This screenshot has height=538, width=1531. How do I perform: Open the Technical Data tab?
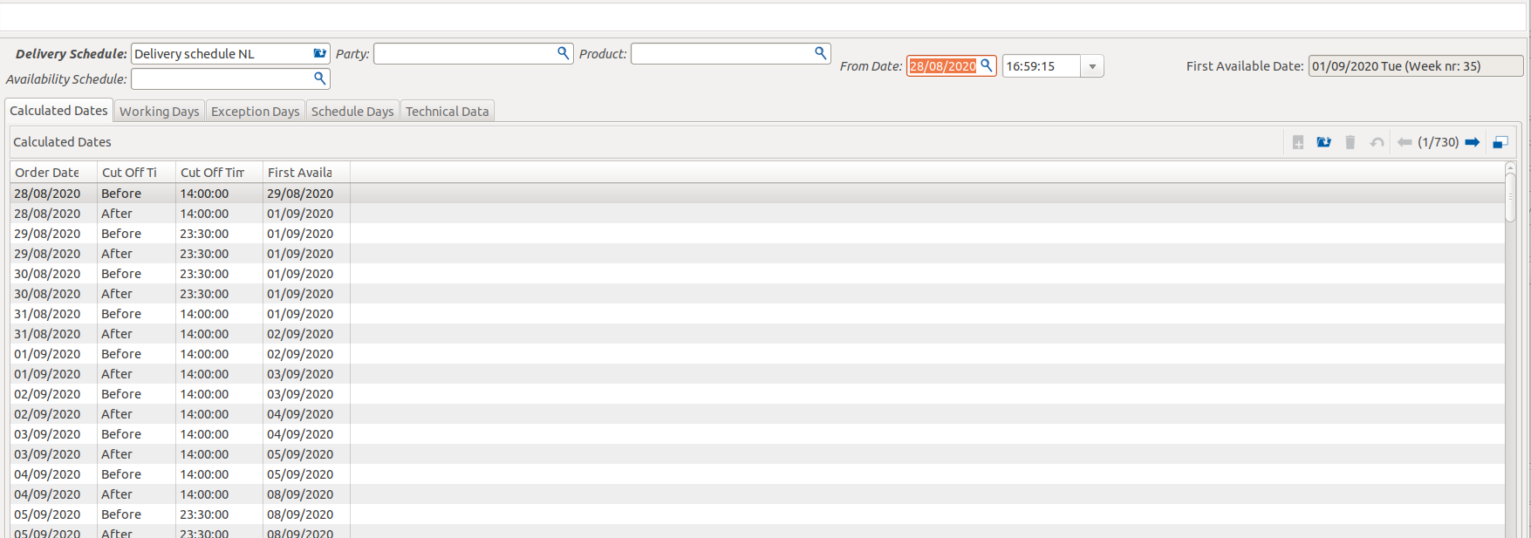[x=447, y=112]
